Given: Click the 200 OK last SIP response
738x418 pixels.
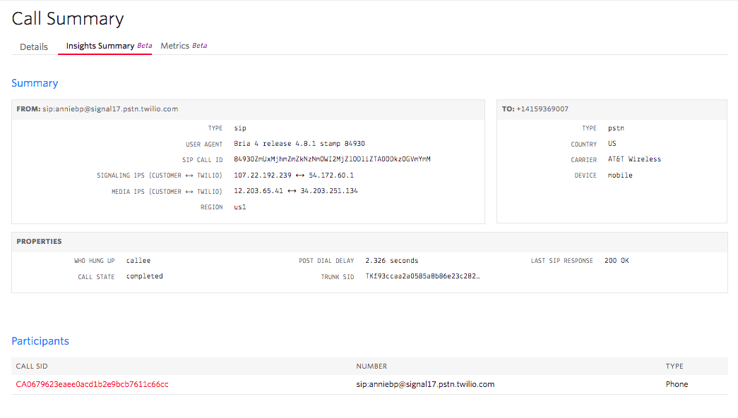Looking at the screenshot, I should click(x=617, y=261).
